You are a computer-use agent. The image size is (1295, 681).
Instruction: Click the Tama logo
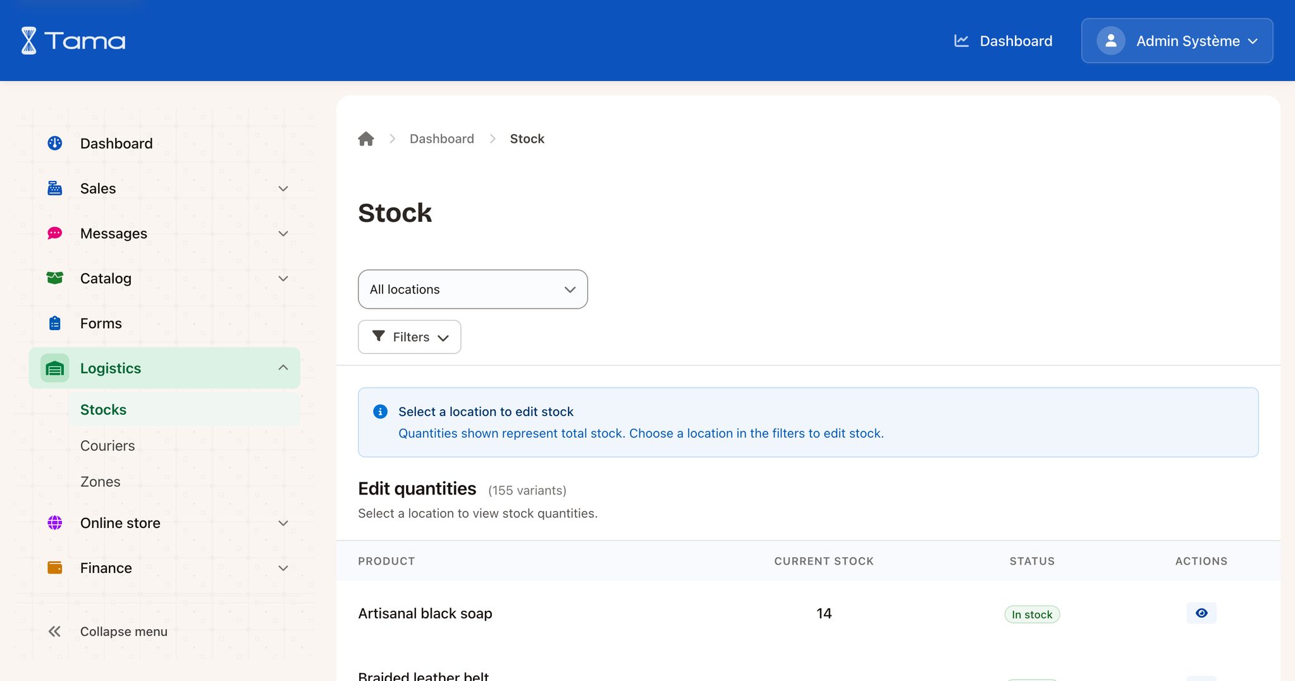point(73,40)
